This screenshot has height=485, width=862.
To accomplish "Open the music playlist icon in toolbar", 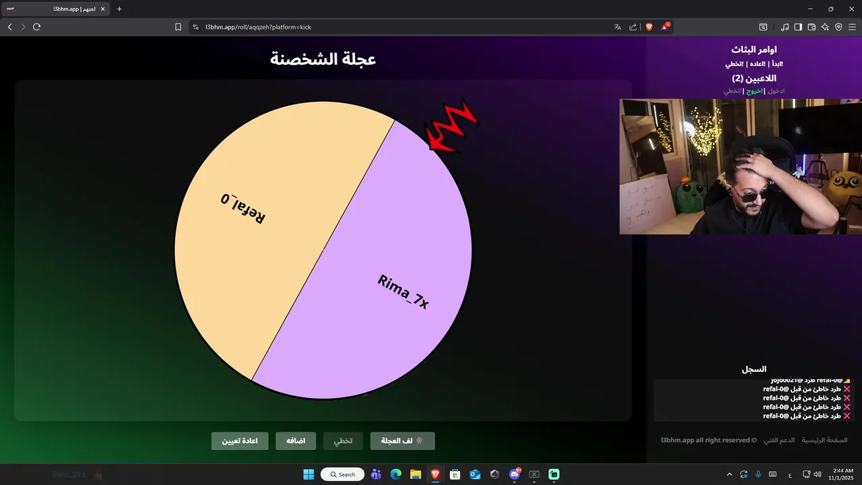I will tap(785, 27).
